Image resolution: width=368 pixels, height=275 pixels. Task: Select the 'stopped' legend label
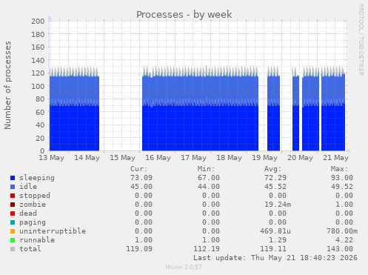35,196
